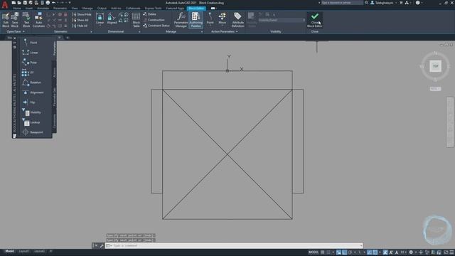Open Attribute Definition
The height and width of the screenshot is (256, 455).
tap(237, 20)
